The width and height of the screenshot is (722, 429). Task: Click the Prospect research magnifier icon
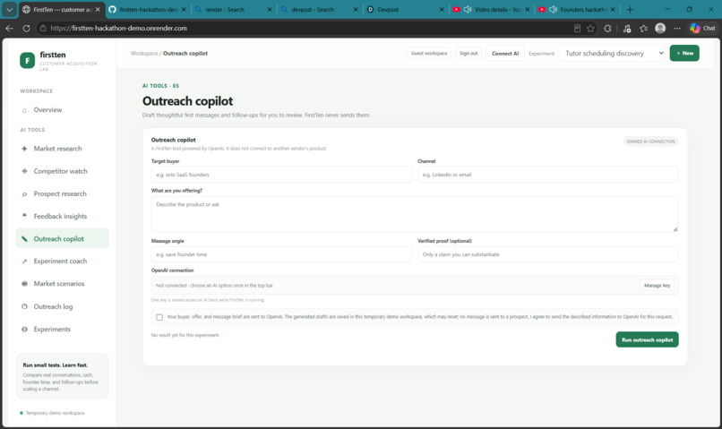24,194
